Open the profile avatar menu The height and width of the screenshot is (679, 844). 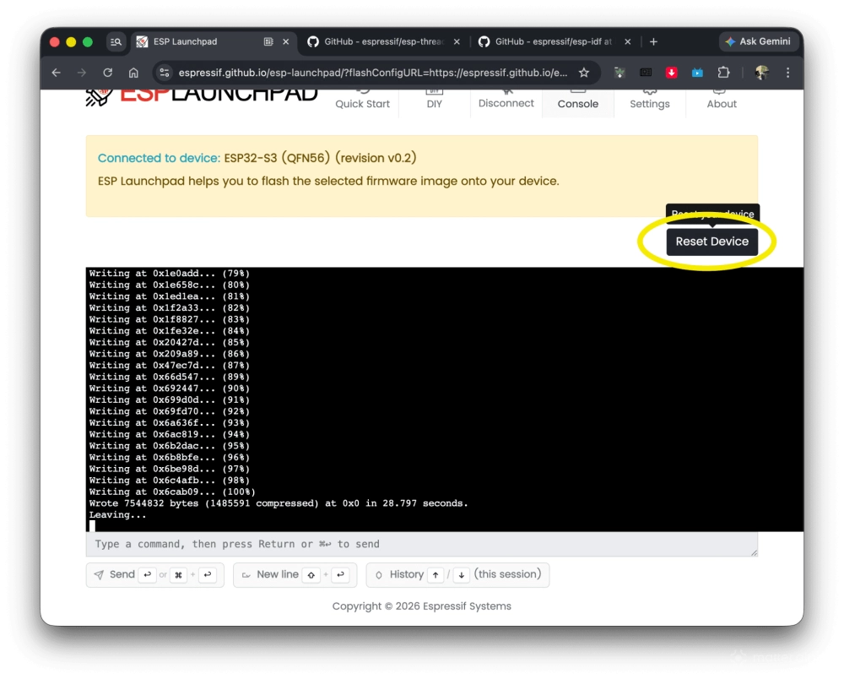click(761, 72)
